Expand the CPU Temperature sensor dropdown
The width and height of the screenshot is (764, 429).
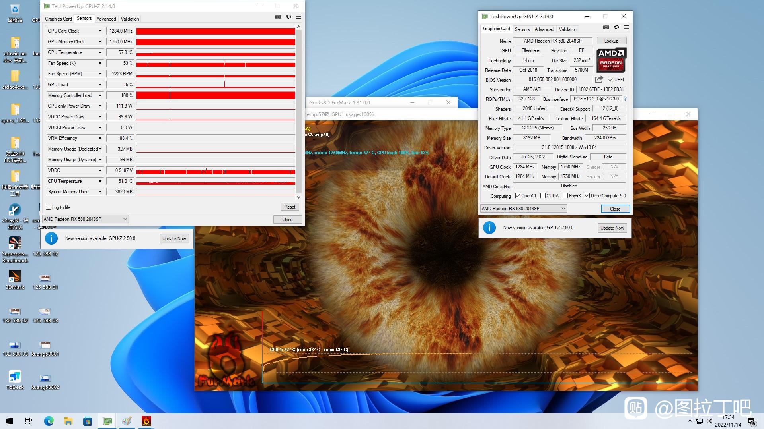click(x=100, y=181)
